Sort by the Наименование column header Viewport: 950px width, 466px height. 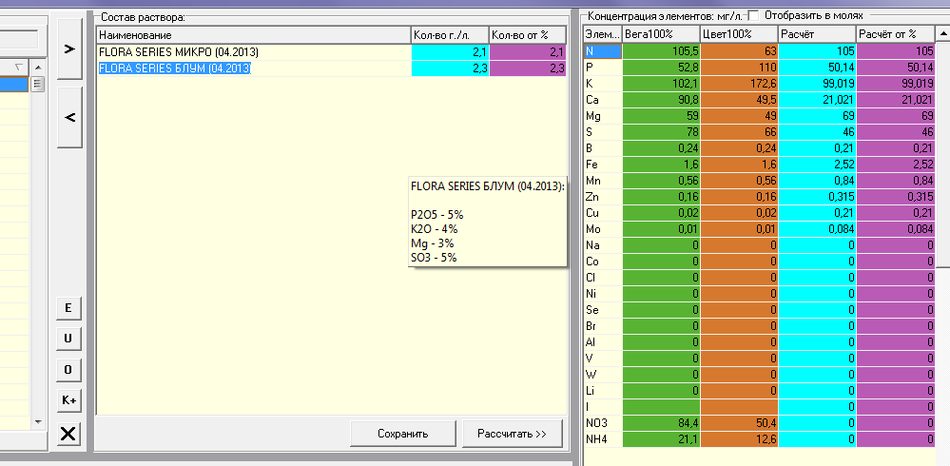click(253, 35)
